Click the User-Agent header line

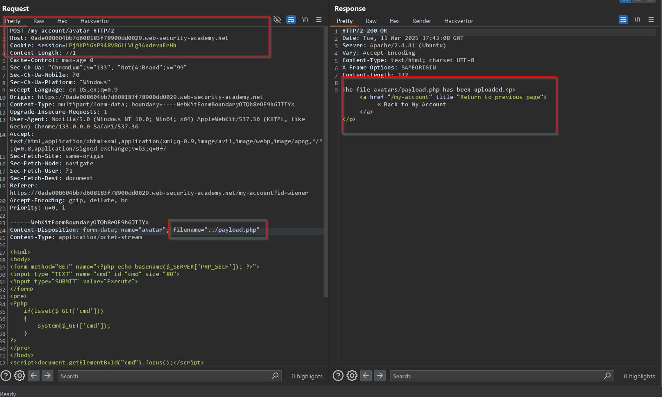157,123
